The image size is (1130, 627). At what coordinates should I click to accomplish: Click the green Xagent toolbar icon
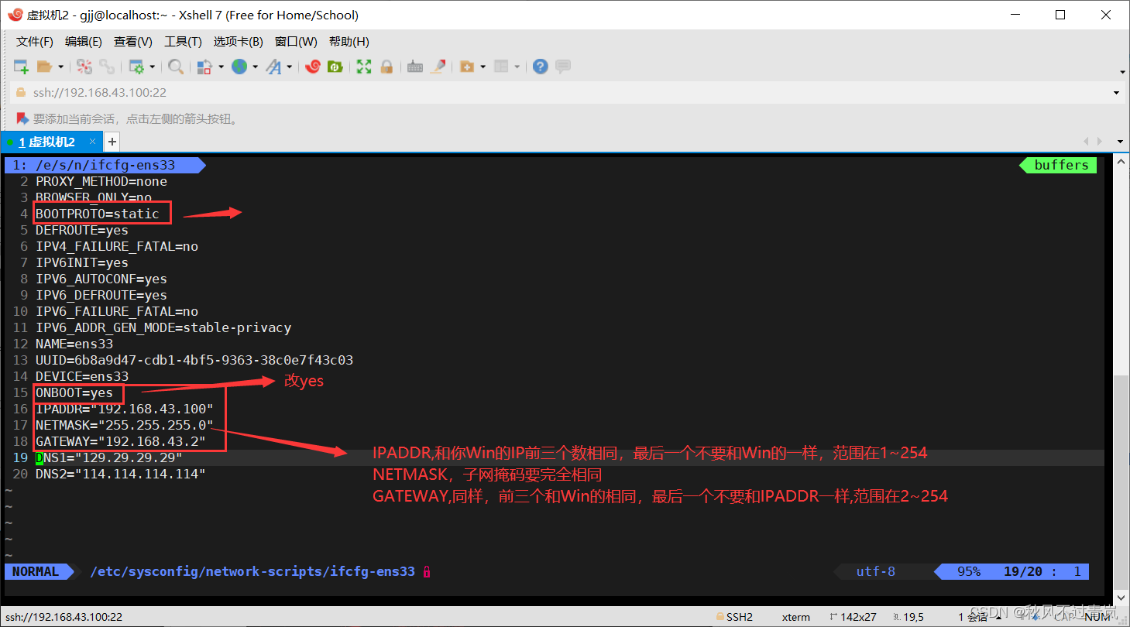335,67
